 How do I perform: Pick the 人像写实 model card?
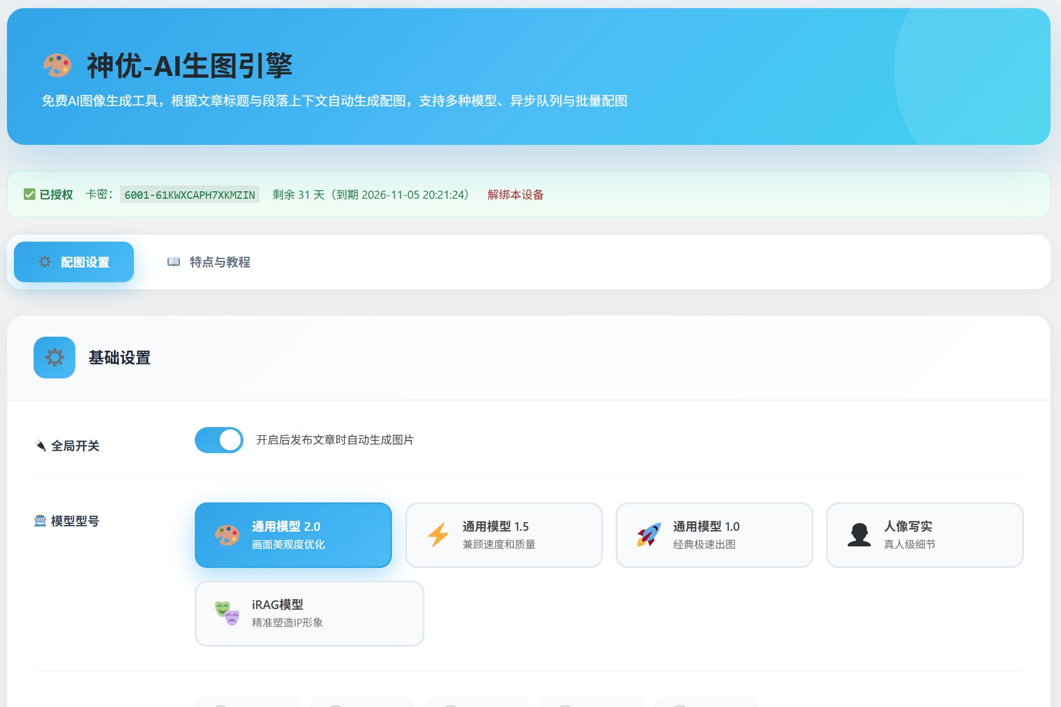(925, 535)
